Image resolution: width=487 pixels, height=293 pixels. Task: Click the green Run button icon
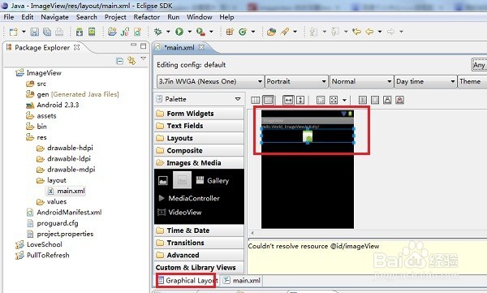tap(179, 32)
